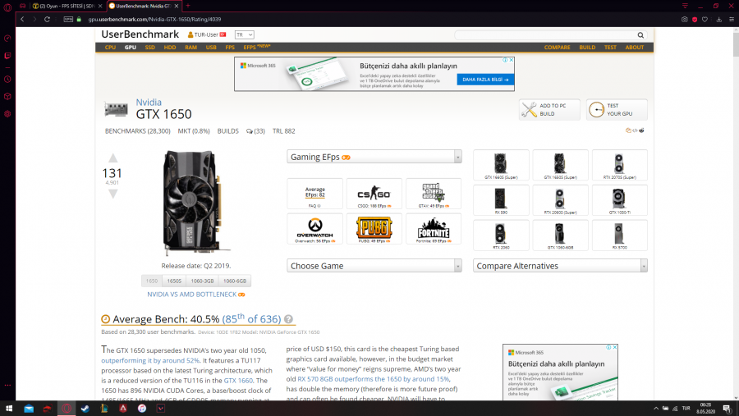Select the 1060-6GB variant tab
739x416 pixels.
pos(235,281)
